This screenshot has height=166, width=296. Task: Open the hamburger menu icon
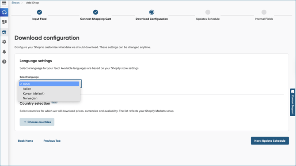pyautogui.click(x=4, y=3)
